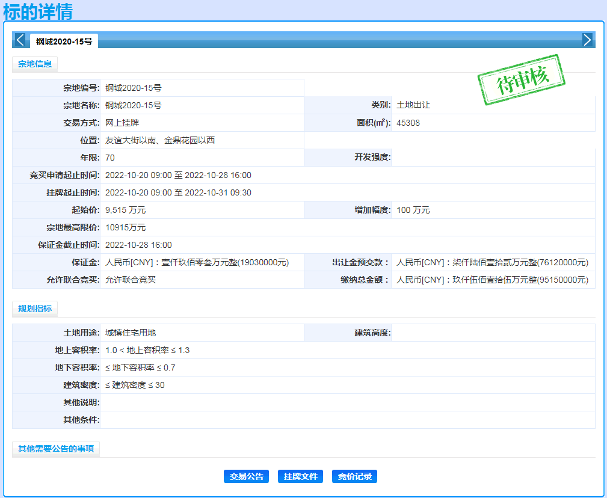Click the 竞买申请起止时间 date range value

click(x=178, y=175)
